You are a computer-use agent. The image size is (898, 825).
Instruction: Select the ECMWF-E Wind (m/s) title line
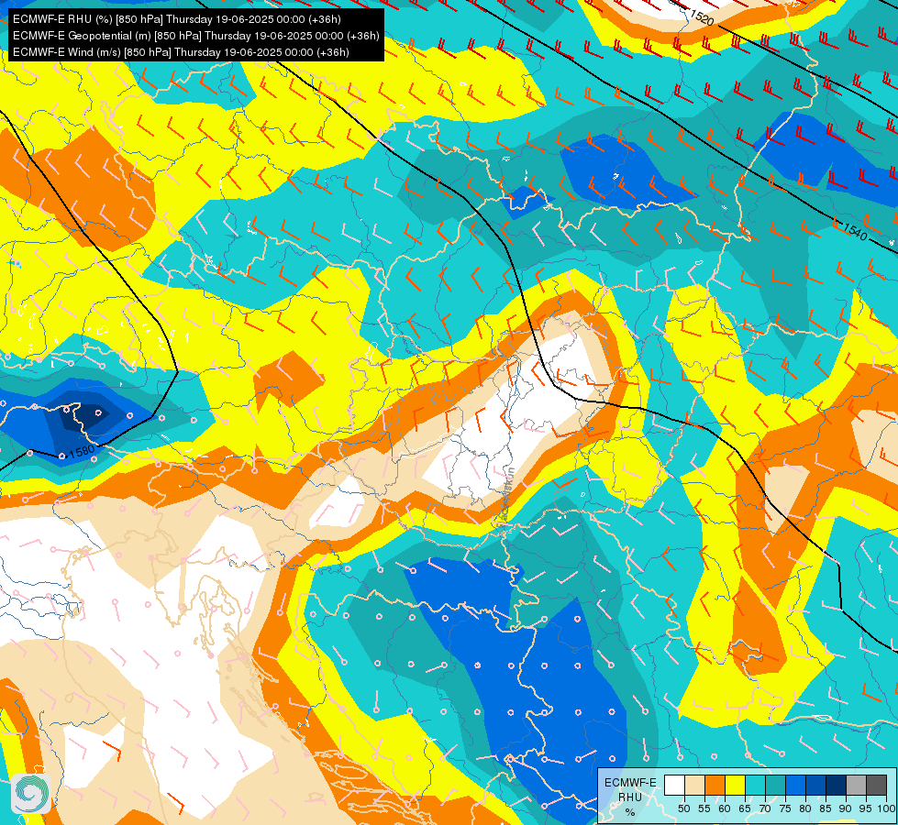pyautogui.click(x=181, y=52)
